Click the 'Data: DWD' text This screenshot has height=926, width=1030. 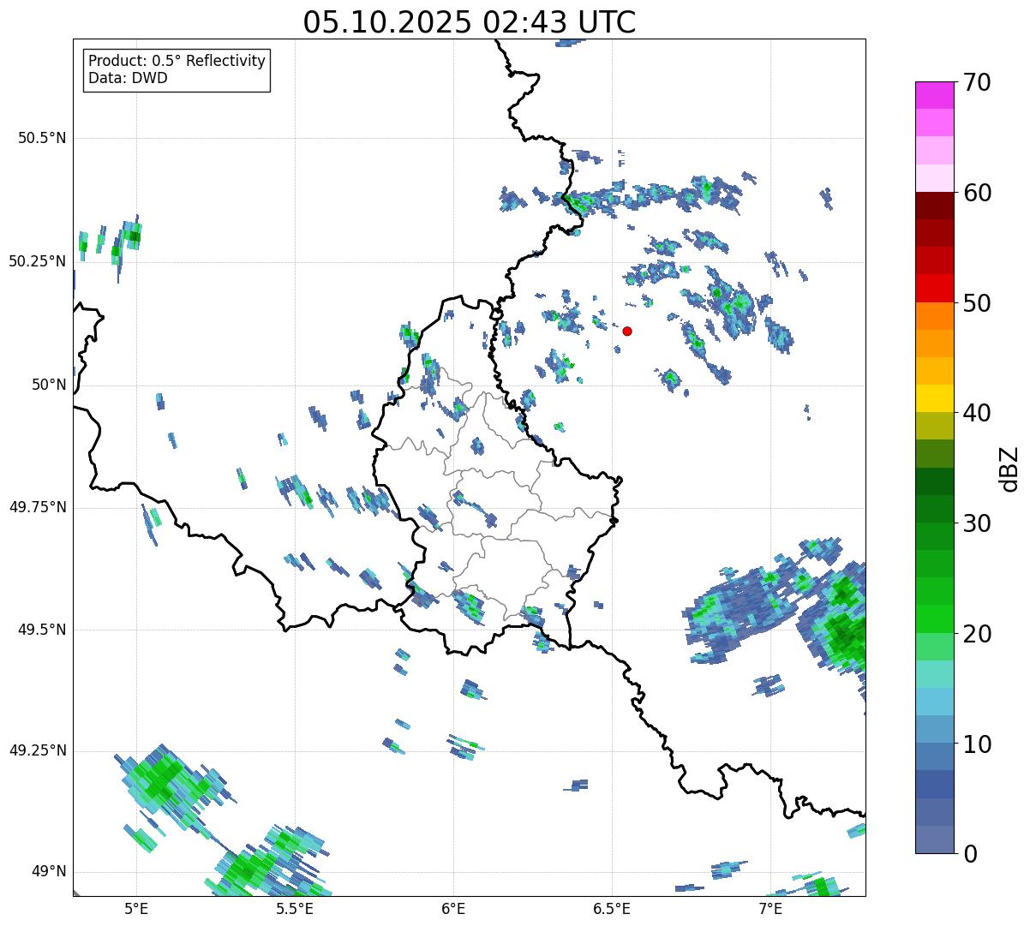(128, 78)
